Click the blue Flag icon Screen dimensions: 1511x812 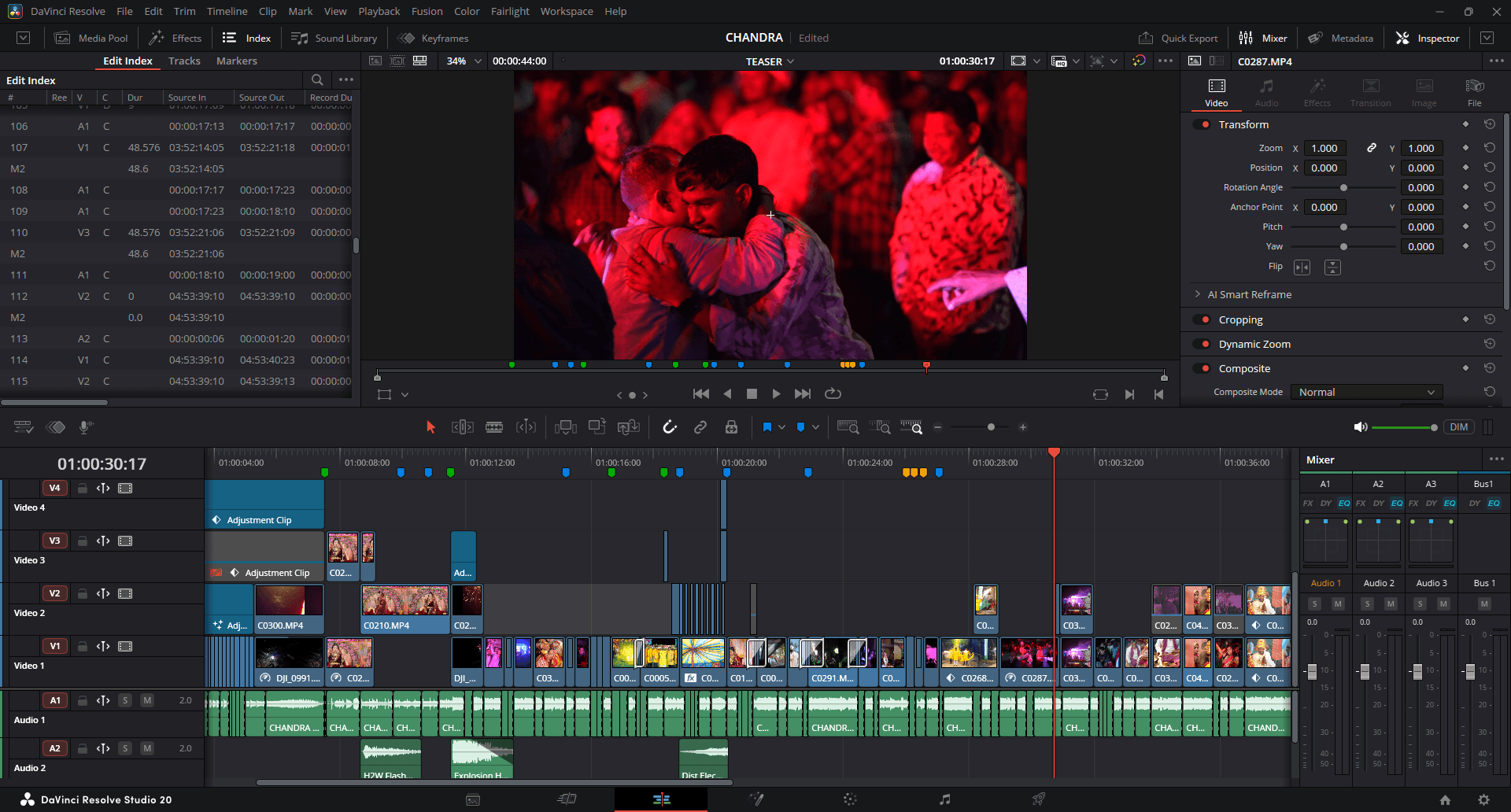pyautogui.click(x=767, y=427)
